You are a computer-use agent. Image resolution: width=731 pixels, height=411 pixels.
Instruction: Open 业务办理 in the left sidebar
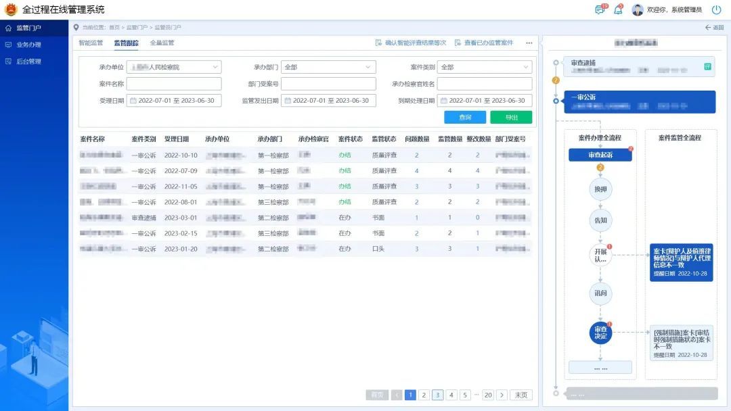[29, 45]
